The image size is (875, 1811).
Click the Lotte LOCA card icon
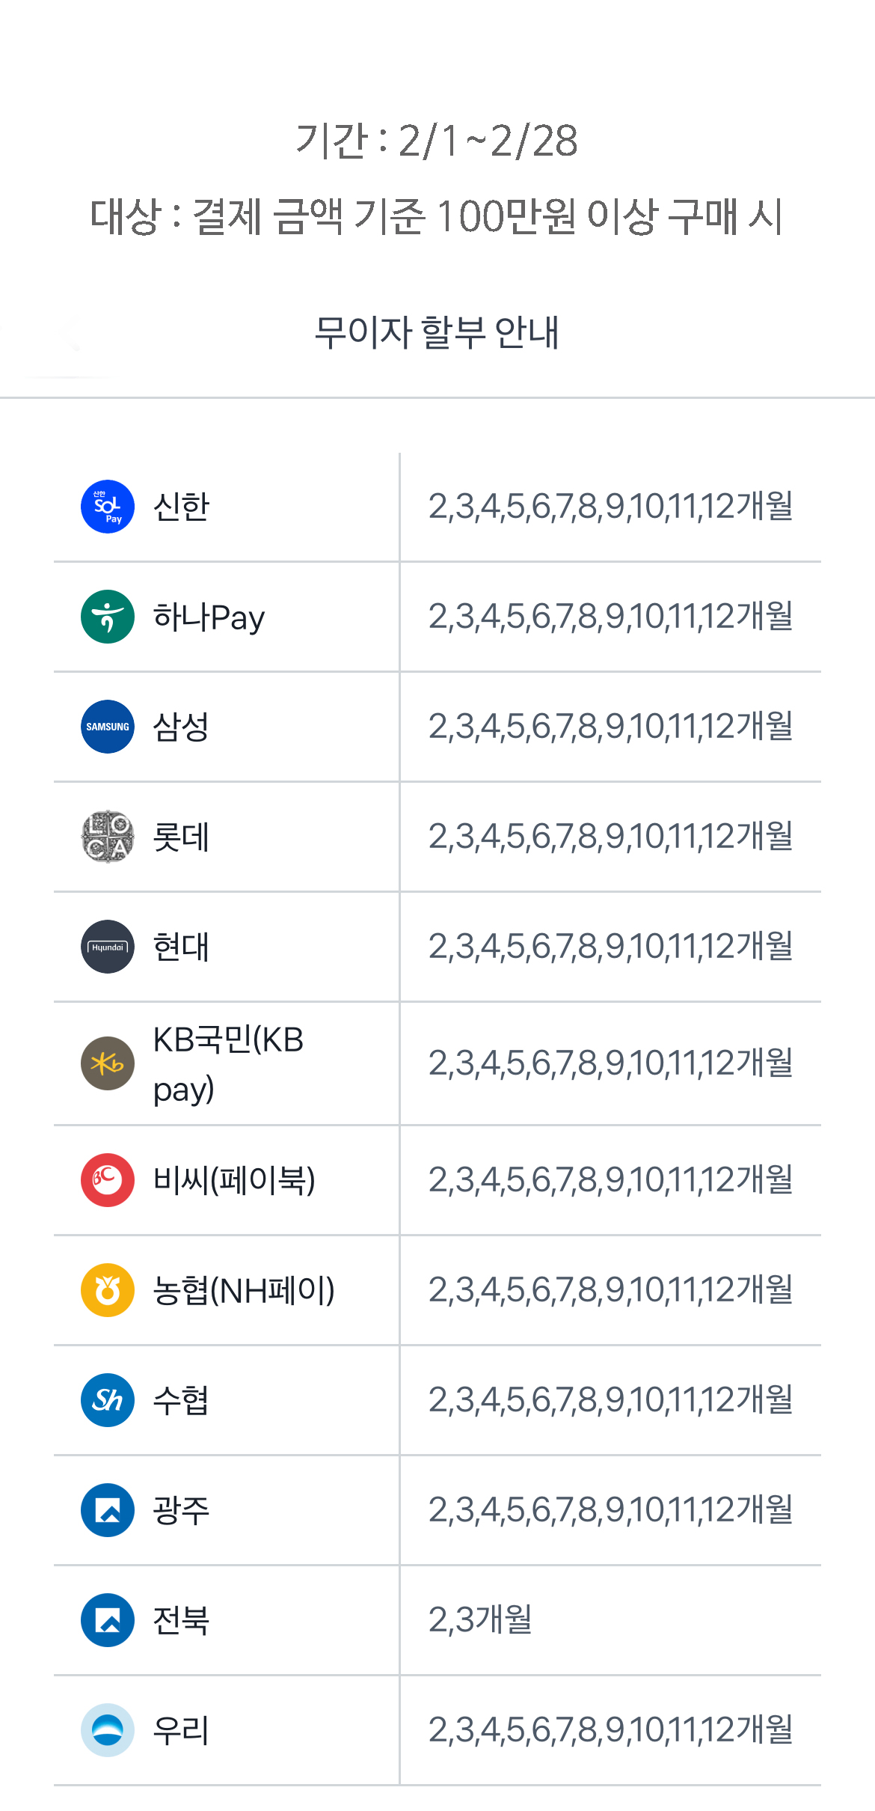pos(108,837)
